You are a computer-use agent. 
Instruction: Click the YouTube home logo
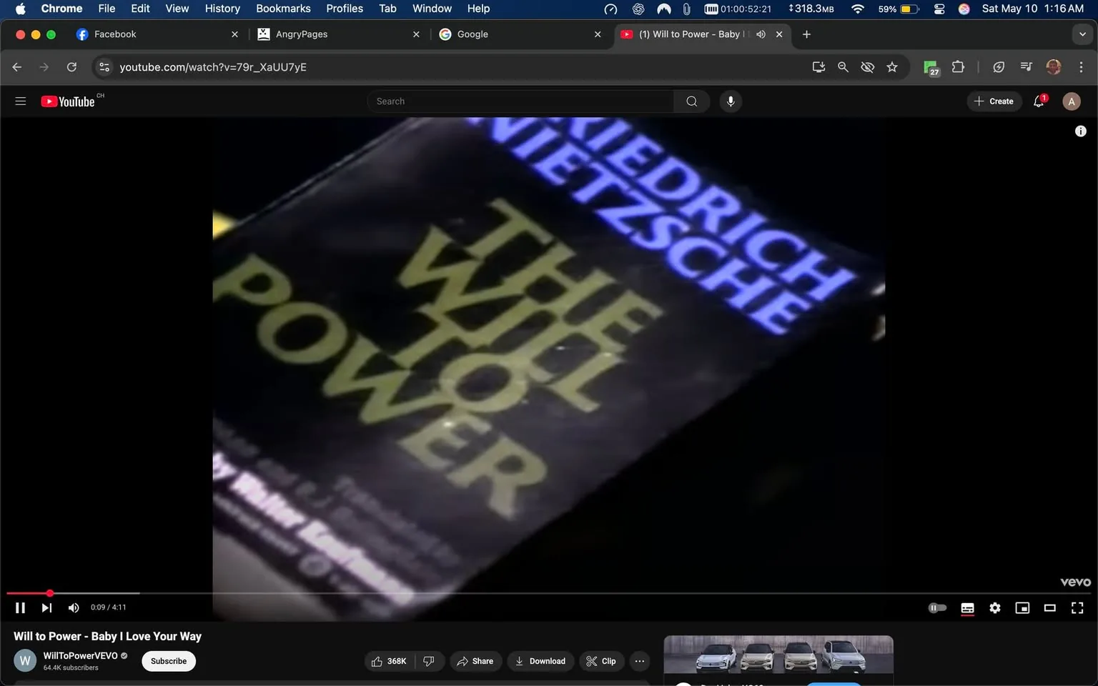point(69,101)
